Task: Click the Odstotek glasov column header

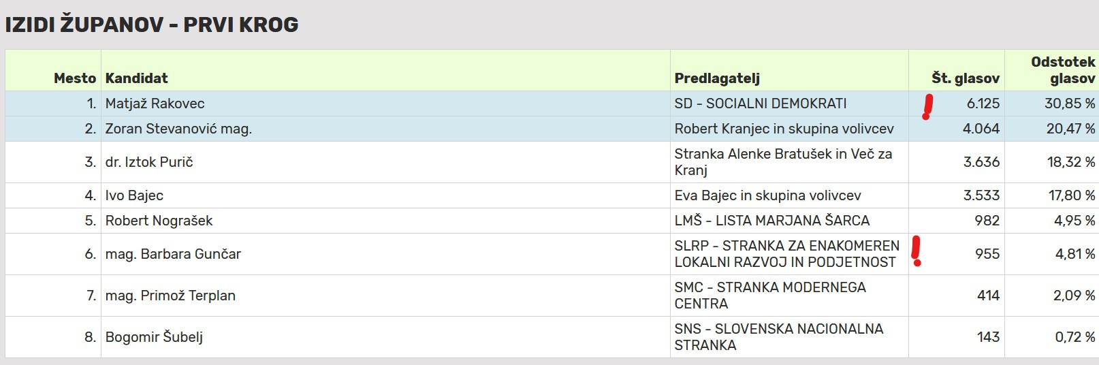Action: pos(1063,70)
